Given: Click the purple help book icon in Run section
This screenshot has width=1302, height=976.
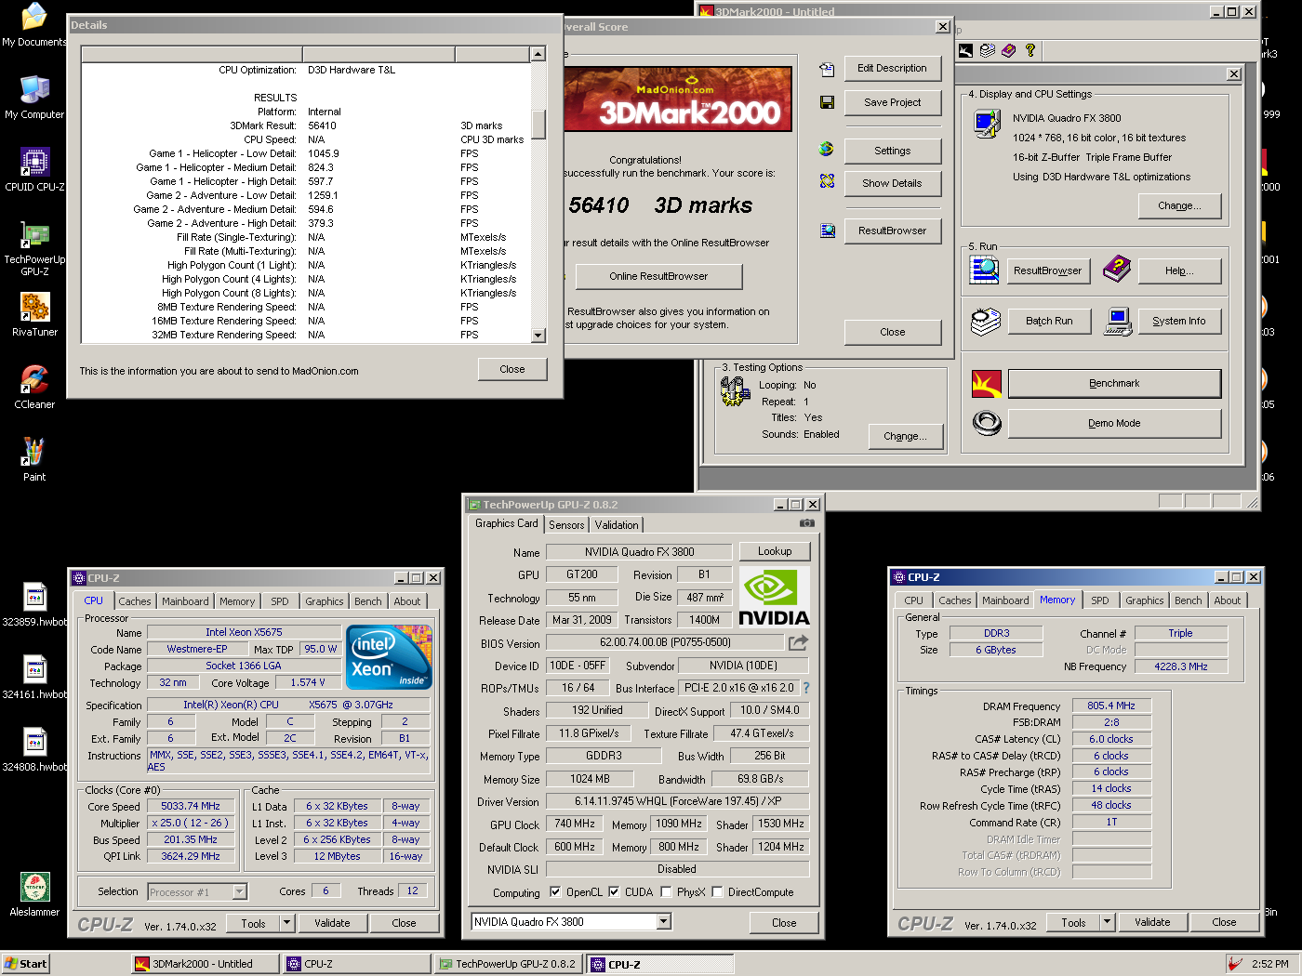Looking at the screenshot, I should (x=1117, y=270).
